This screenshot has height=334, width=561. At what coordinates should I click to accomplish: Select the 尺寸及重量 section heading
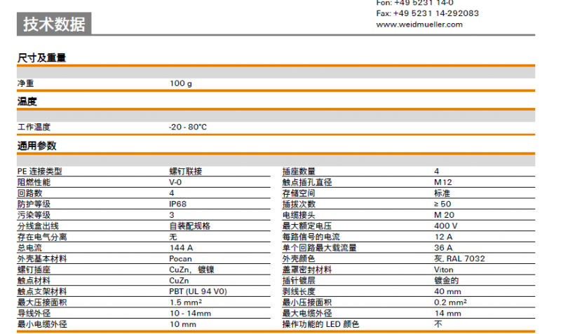pyautogui.click(x=41, y=58)
